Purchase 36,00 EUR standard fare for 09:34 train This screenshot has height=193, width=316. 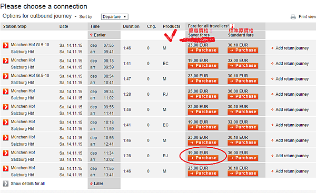click(243, 96)
